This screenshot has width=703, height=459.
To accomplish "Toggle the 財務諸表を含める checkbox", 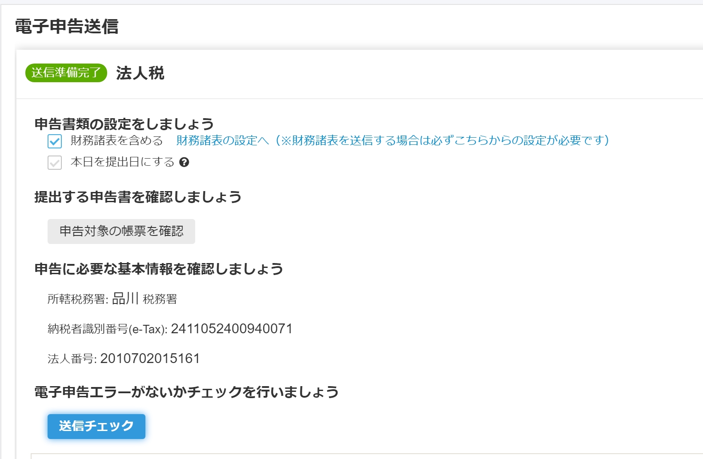I will tap(55, 141).
